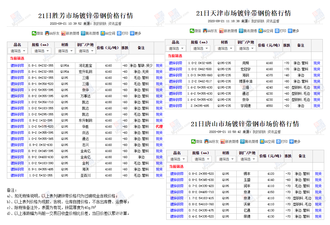Open 钢厂/产地 filter dropdown in Tianjin table
The height and width of the screenshot is (225, 330).
coord(246,49)
